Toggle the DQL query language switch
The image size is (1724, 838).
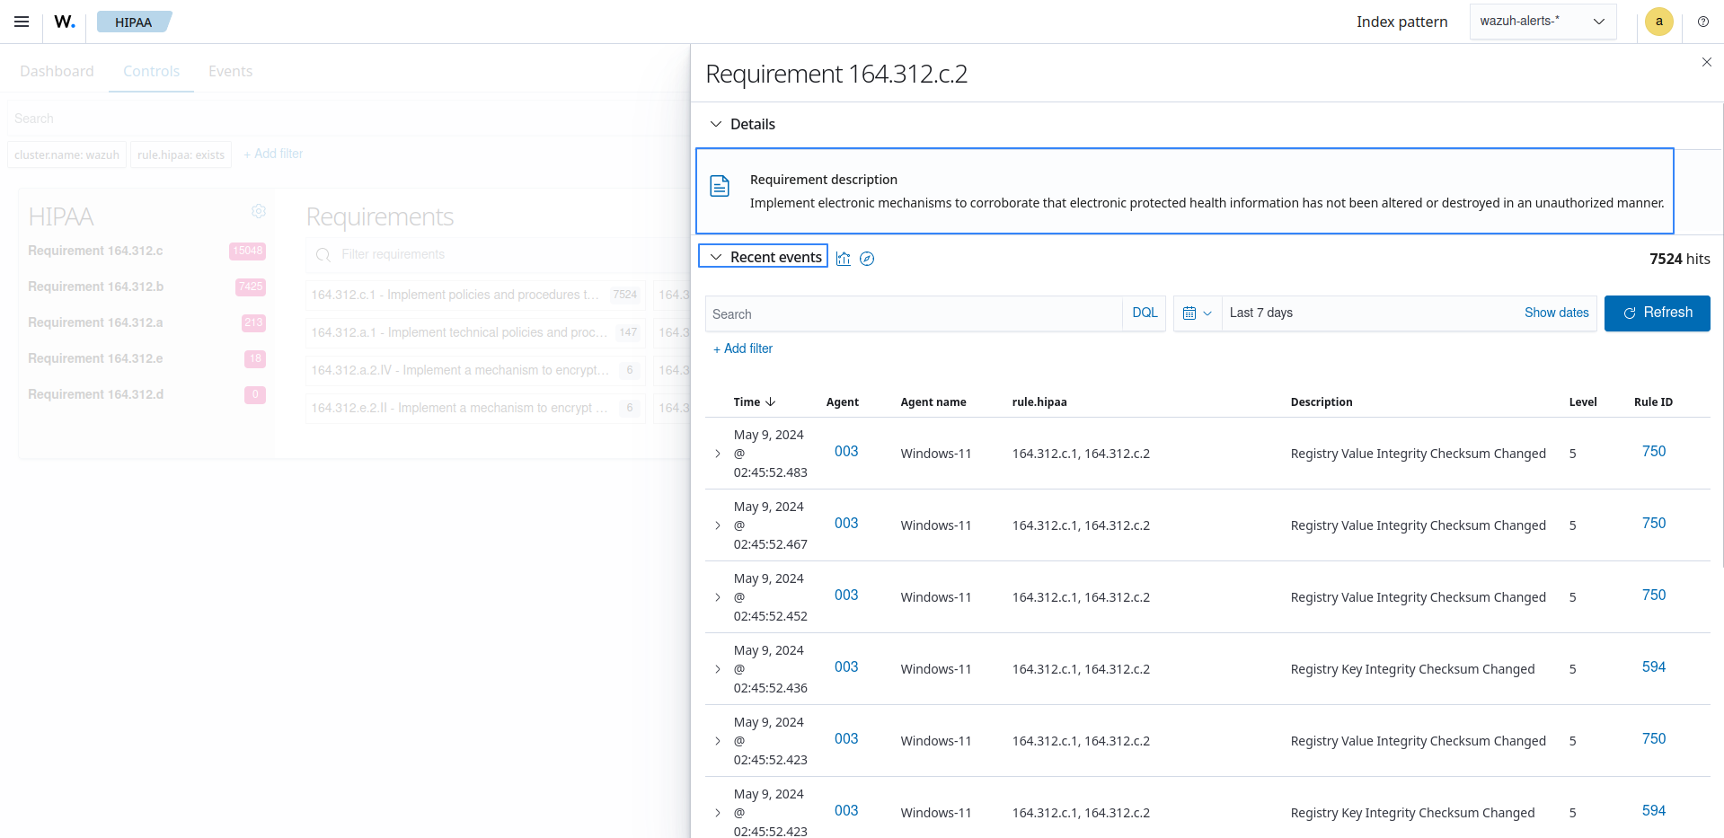point(1144,313)
